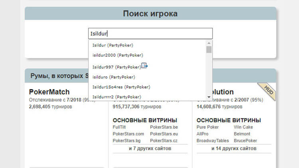Viewport: 299px width, 168px height.
Task: Click the 'Поиск игрока' heading
Action: (150, 14)
